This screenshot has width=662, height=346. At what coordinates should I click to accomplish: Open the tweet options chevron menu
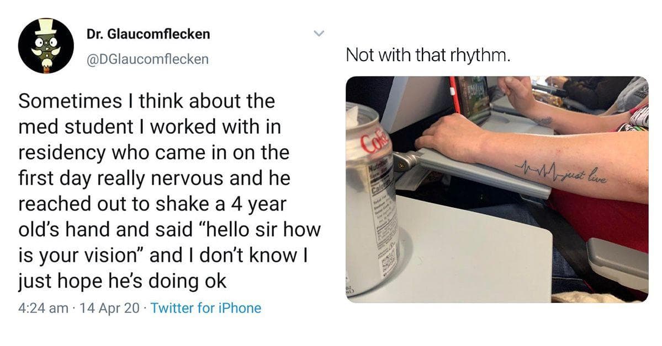[318, 34]
